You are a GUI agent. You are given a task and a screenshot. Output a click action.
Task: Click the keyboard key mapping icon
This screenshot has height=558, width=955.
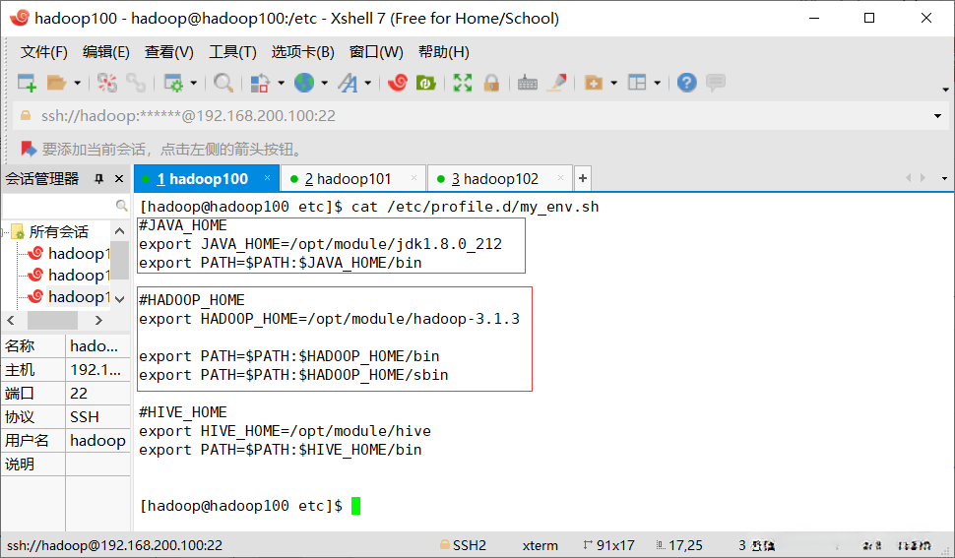click(528, 83)
